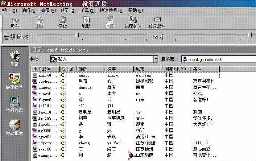Click the speaker icon in the exact@ row
The height and width of the screenshot is (161, 256).
pyautogui.click(x=63, y=94)
